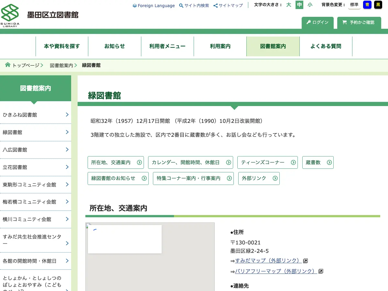
Task: Jump to 特集コーナー案内・行事案内 button
Action: 193,178
